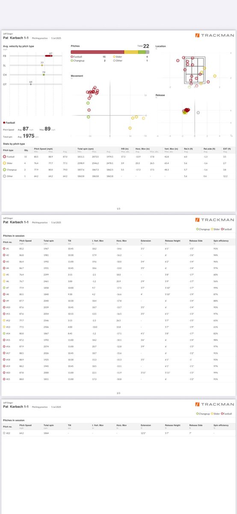Select the Slider legend circle under the Pitches bar

click(114, 57)
